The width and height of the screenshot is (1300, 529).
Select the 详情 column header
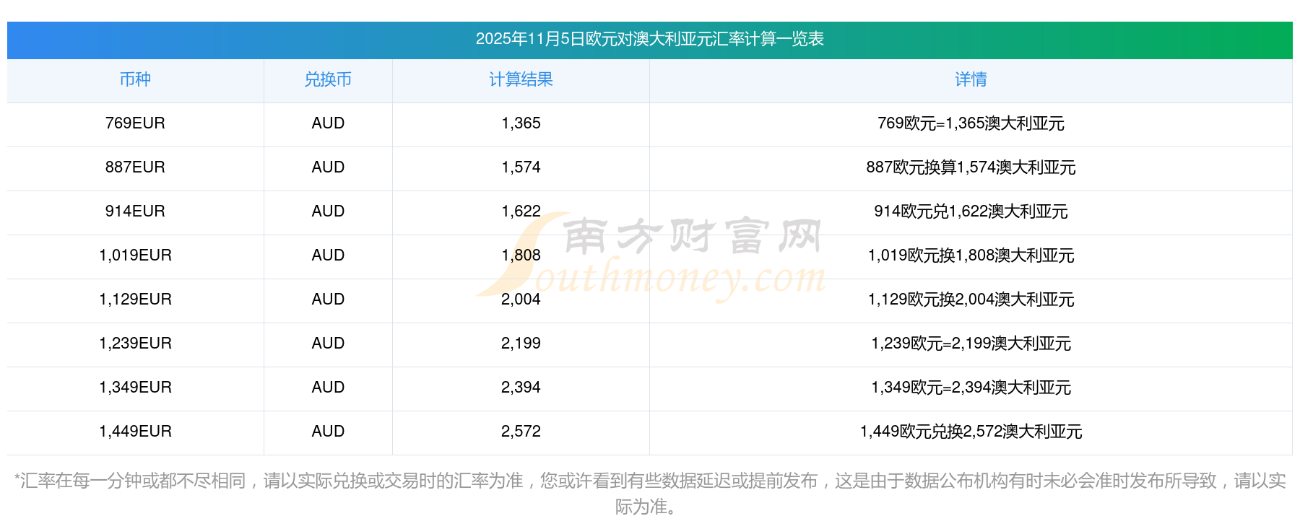point(971,80)
